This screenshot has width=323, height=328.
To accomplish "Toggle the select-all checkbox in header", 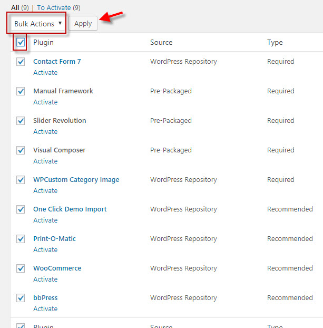I will 21,42.
